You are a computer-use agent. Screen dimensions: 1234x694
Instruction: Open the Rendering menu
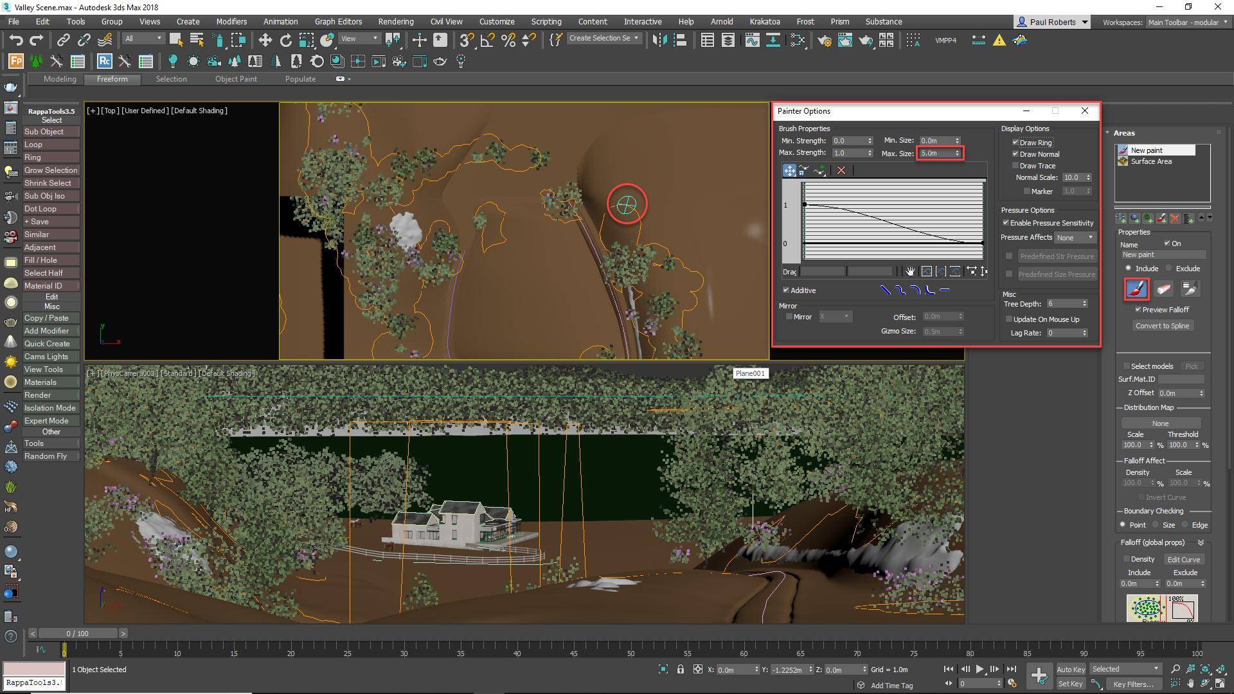395,21
